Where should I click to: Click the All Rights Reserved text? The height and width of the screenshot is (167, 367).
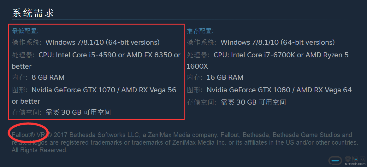39,150
